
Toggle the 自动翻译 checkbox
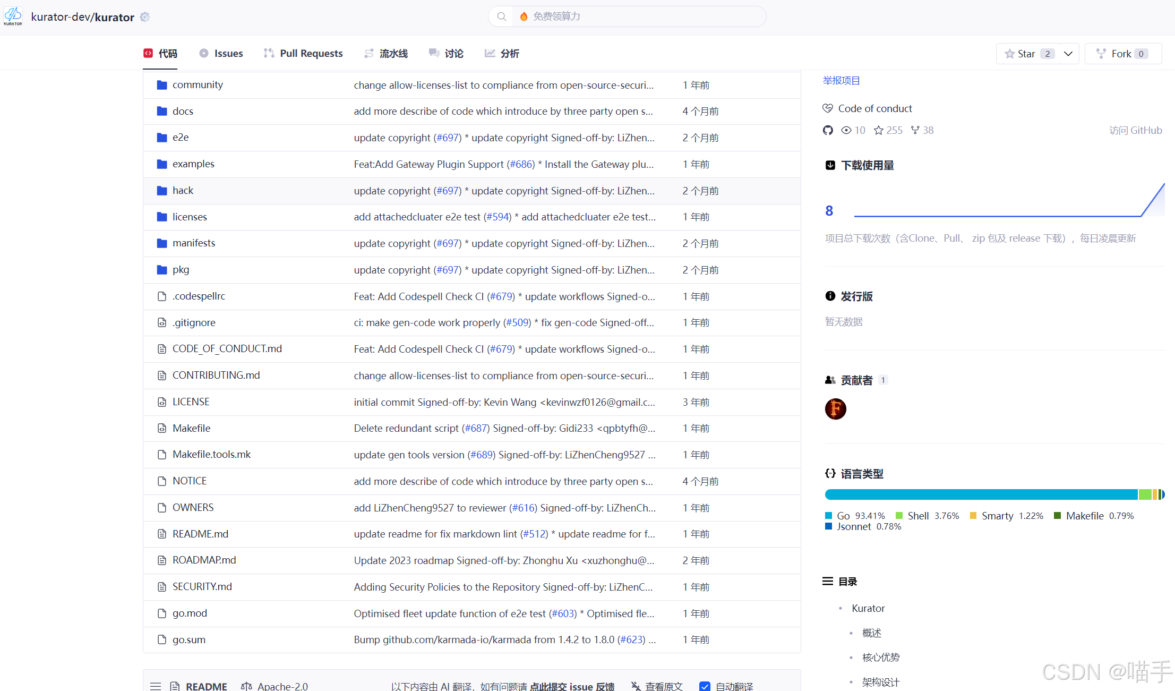[705, 686]
